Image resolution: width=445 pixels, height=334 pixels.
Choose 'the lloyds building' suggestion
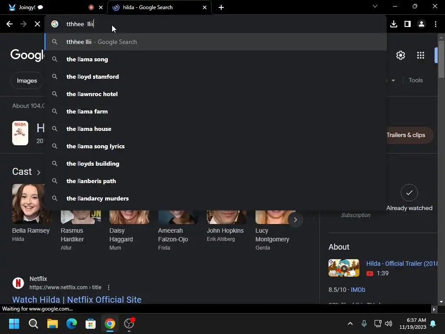click(x=216, y=164)
